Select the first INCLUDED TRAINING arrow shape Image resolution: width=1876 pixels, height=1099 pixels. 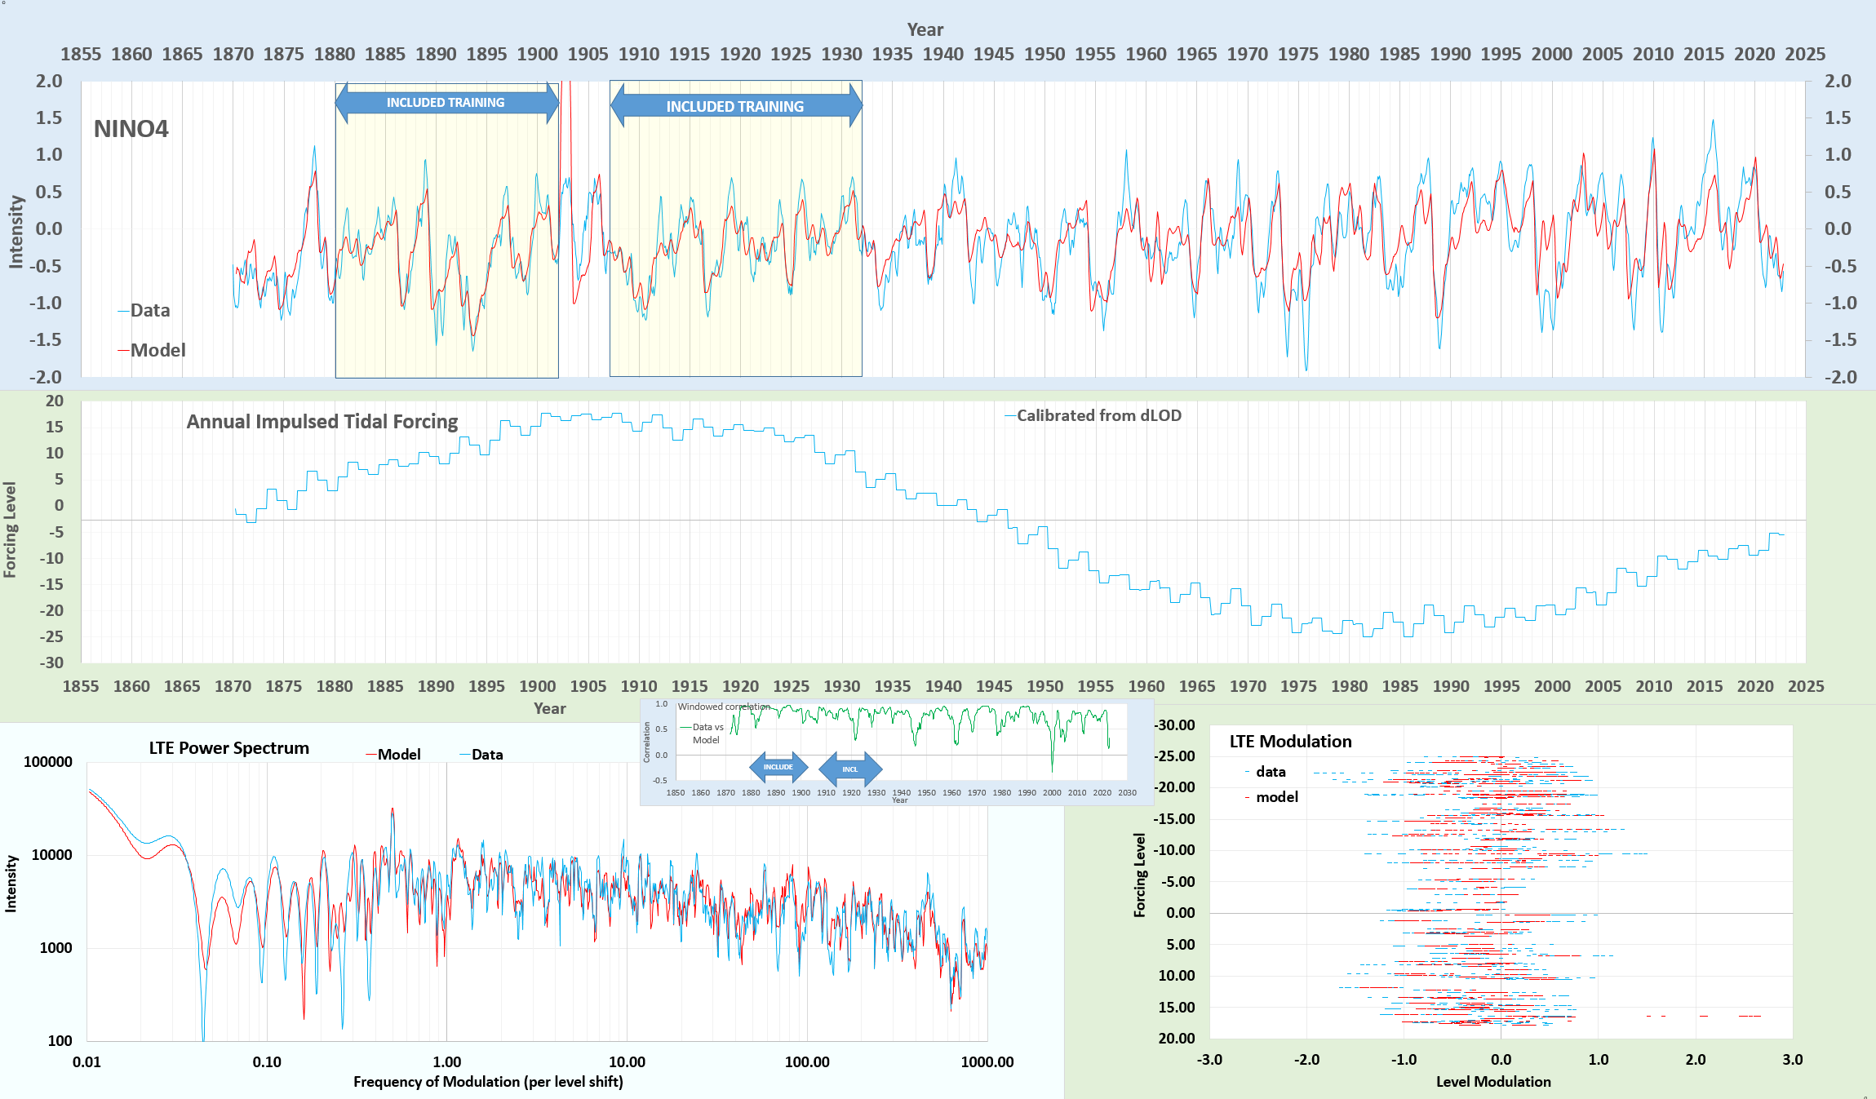click(446, 103)
